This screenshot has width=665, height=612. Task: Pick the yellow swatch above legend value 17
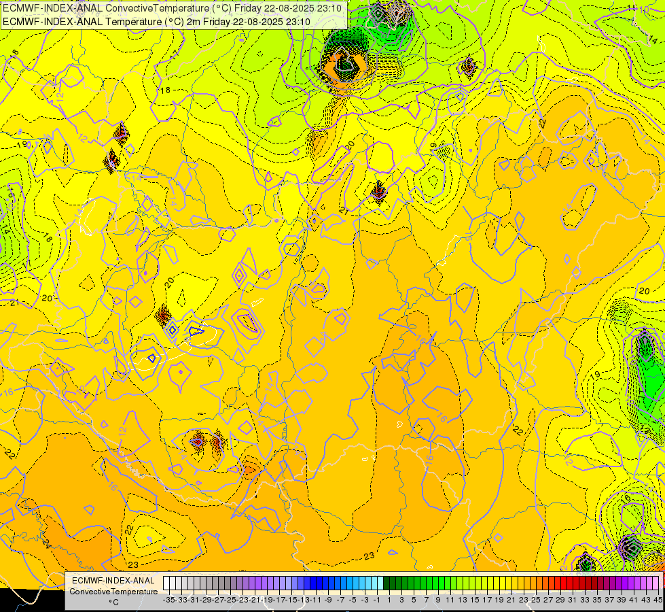click(x=484, y=583)
